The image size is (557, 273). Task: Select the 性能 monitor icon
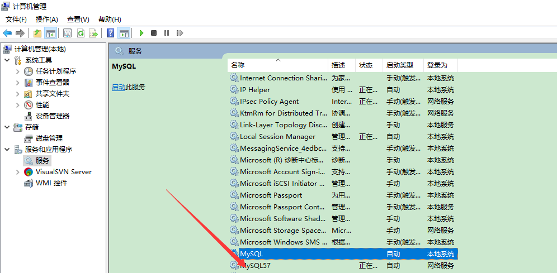tap(29, 105)
